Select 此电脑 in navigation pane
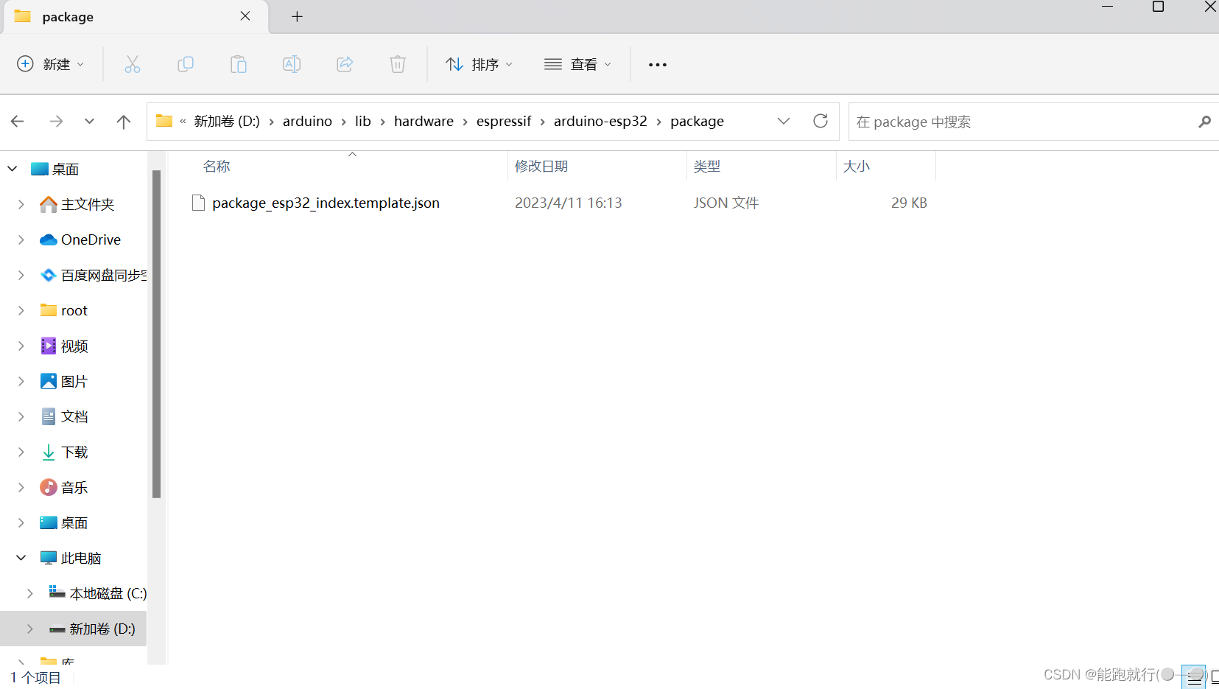Screen dimensions: 1219x689 point(81,558)
